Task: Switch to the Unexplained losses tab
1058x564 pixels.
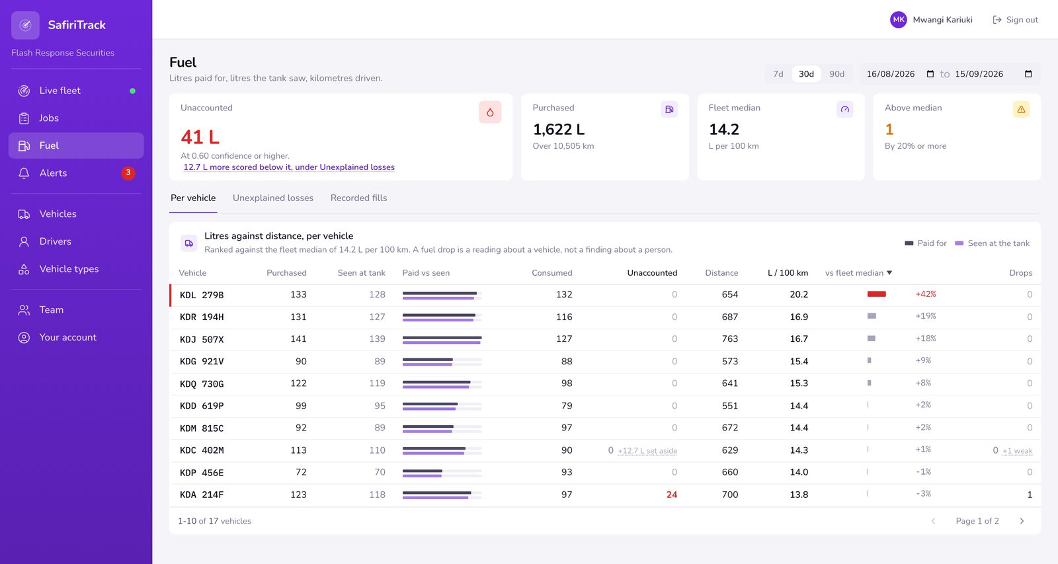Action: tap(273, 198)
